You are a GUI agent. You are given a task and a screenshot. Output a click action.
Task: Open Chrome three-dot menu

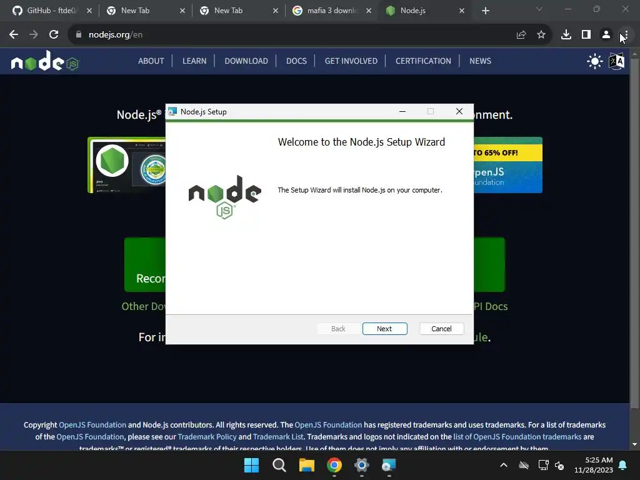click(625, 35)
